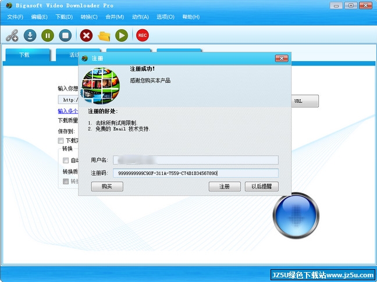Open the 转换(C) menu
The width and height of the screenshot is (377, 282).
(x=89, y=17)
